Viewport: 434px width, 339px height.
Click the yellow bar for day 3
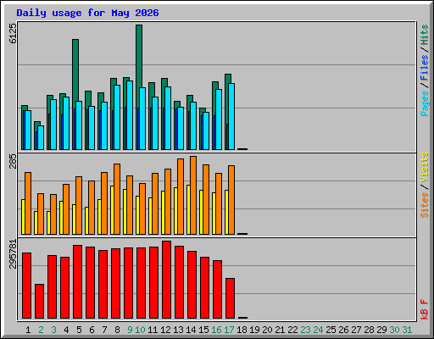pyautogui.click(x=48, y=223)
